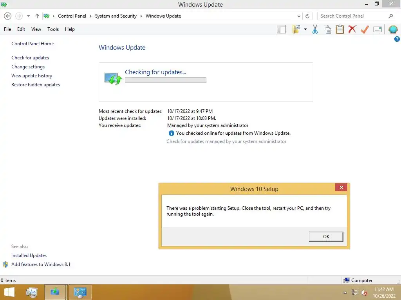The height and width of the screenshot is (300, 401).
Task: Open the Edit menu
Action: tap(21, 29)
